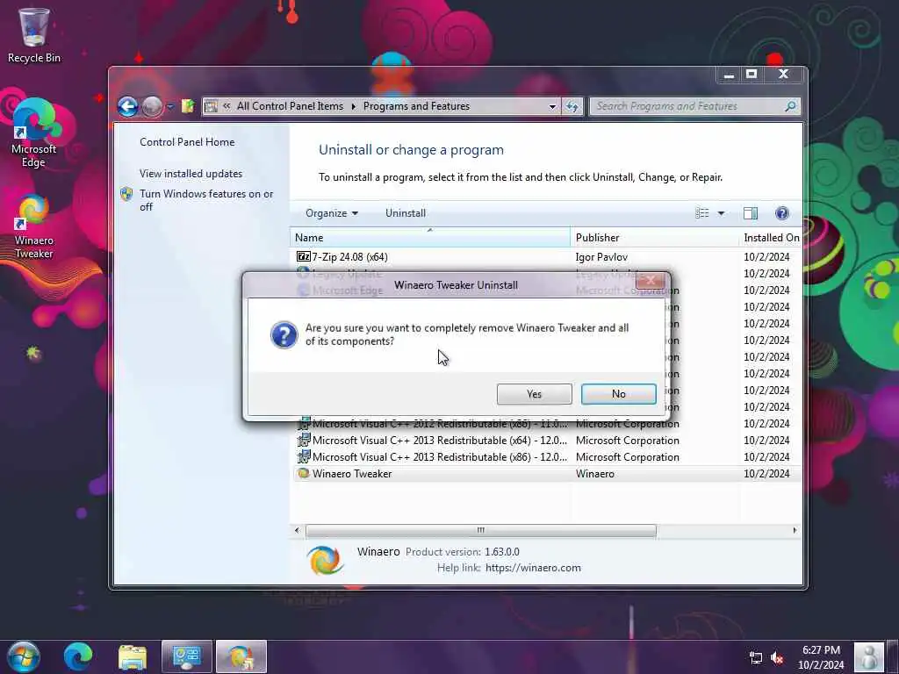
Task: Switch to Winaero Tweaker uninstaller taskbar button
Action: pyautogui.click(x=241, y=656)
